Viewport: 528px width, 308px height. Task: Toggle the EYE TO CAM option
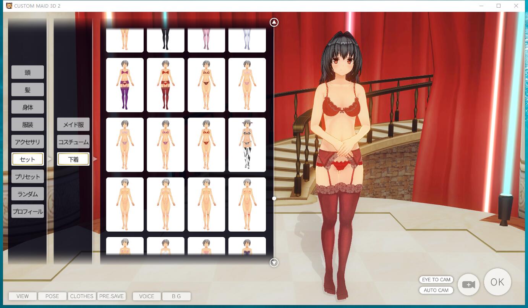[436, 280]
